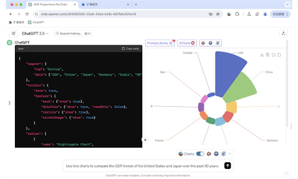Click the new chat compose icon

pyautogui.click(x=14, y=33)
